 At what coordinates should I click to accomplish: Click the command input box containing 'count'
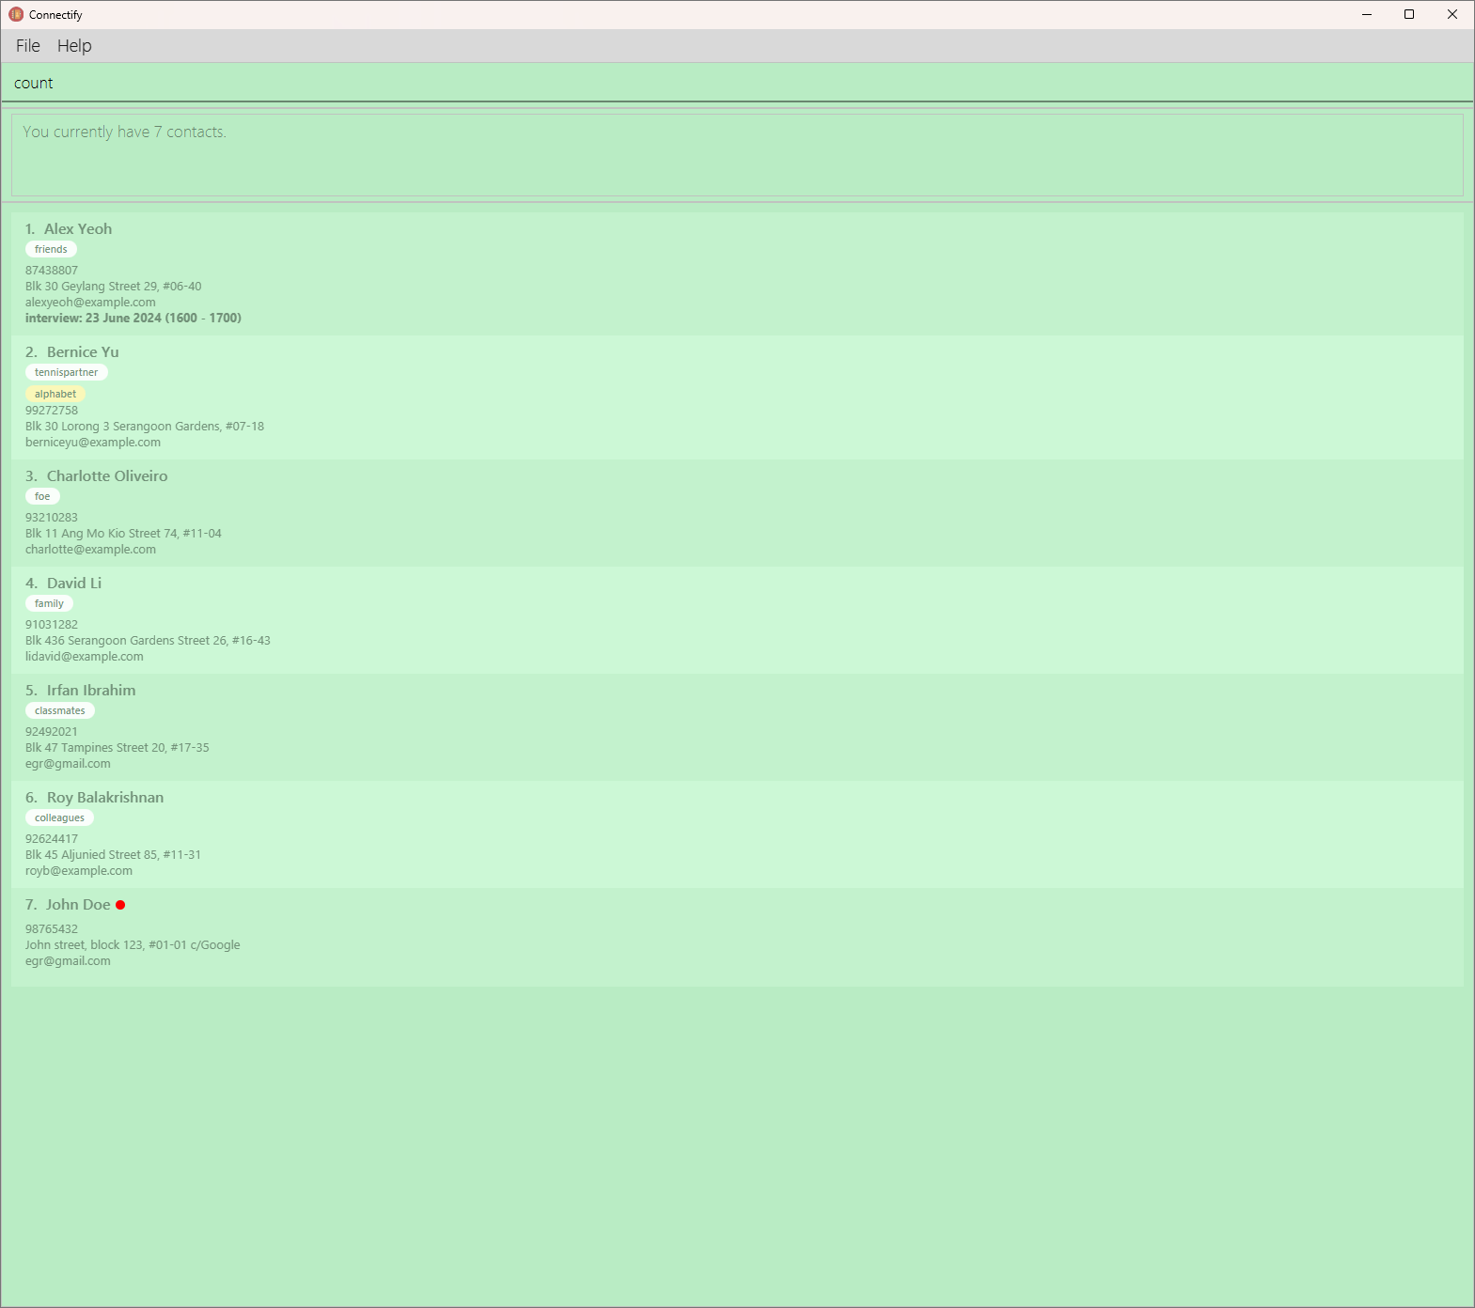737,83
